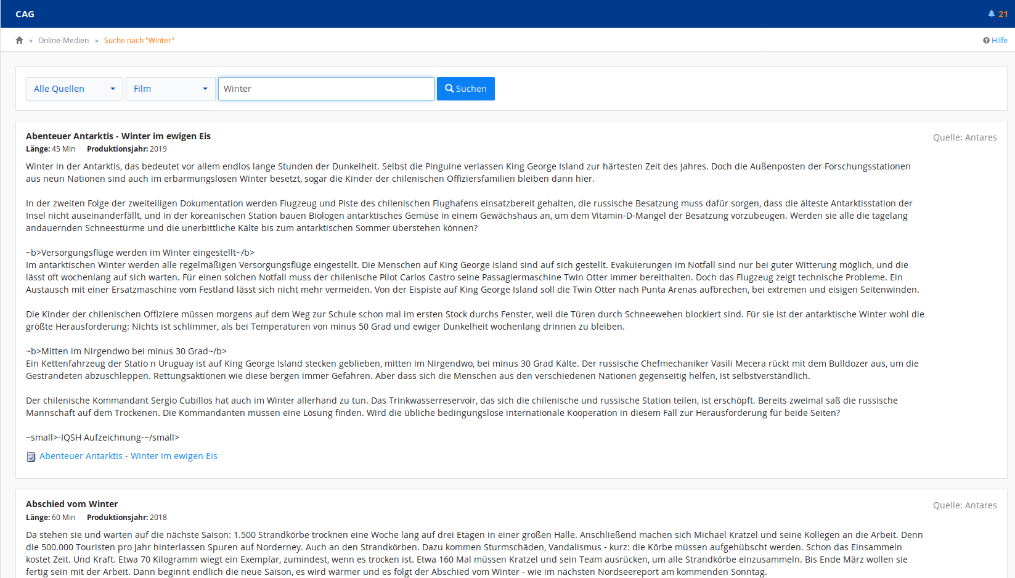
Task: Open the Hilfe link
Action: tap(999, 41)
